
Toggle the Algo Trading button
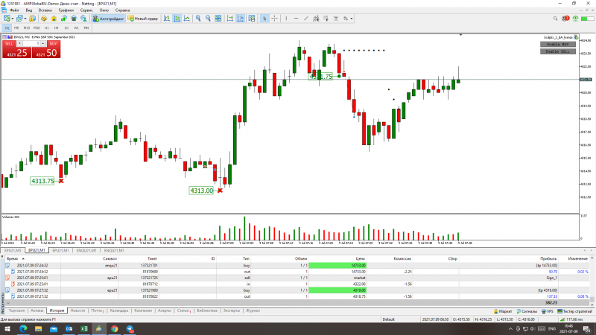click(109, 18)
